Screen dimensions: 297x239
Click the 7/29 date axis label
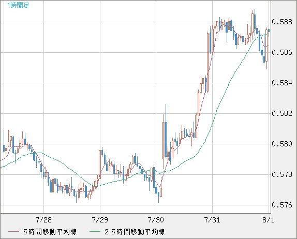pos(100,220)
